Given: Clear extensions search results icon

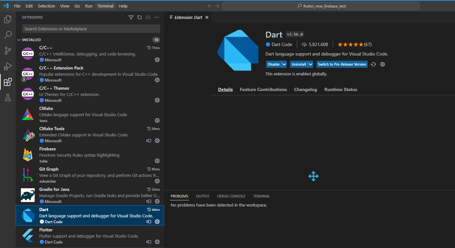Looking at the screenshot, I should pos(148,17).
